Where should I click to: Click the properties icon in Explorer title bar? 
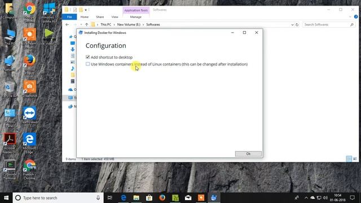tap(75, 10)
